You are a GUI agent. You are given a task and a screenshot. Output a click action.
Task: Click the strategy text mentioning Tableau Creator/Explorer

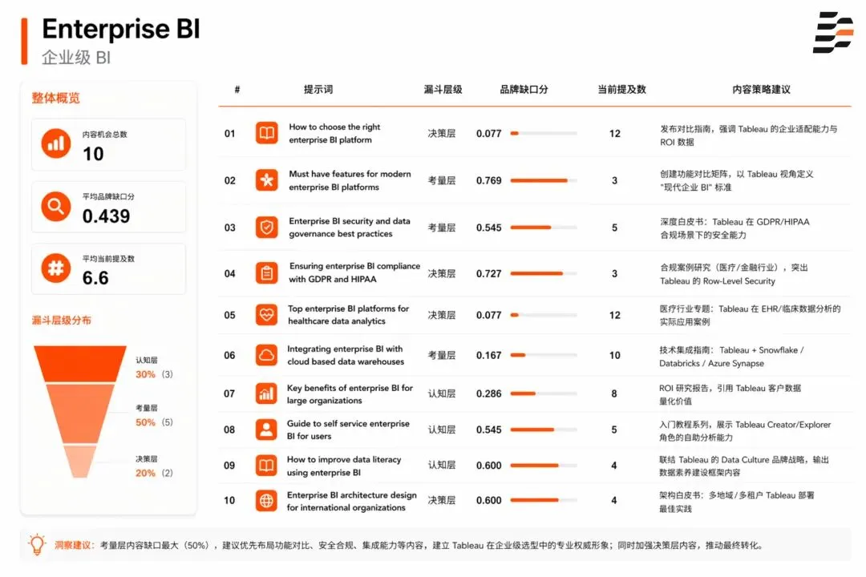pyautogui.click(x=744, y=430)
